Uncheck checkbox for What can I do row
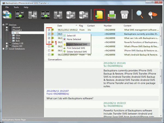The width and height of the screenshot is (164, 123). point(49,38)
